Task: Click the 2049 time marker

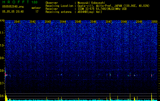Action: click(139, 22)
